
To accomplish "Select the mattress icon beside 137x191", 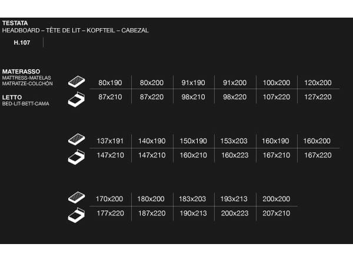I will click(76, 140).
